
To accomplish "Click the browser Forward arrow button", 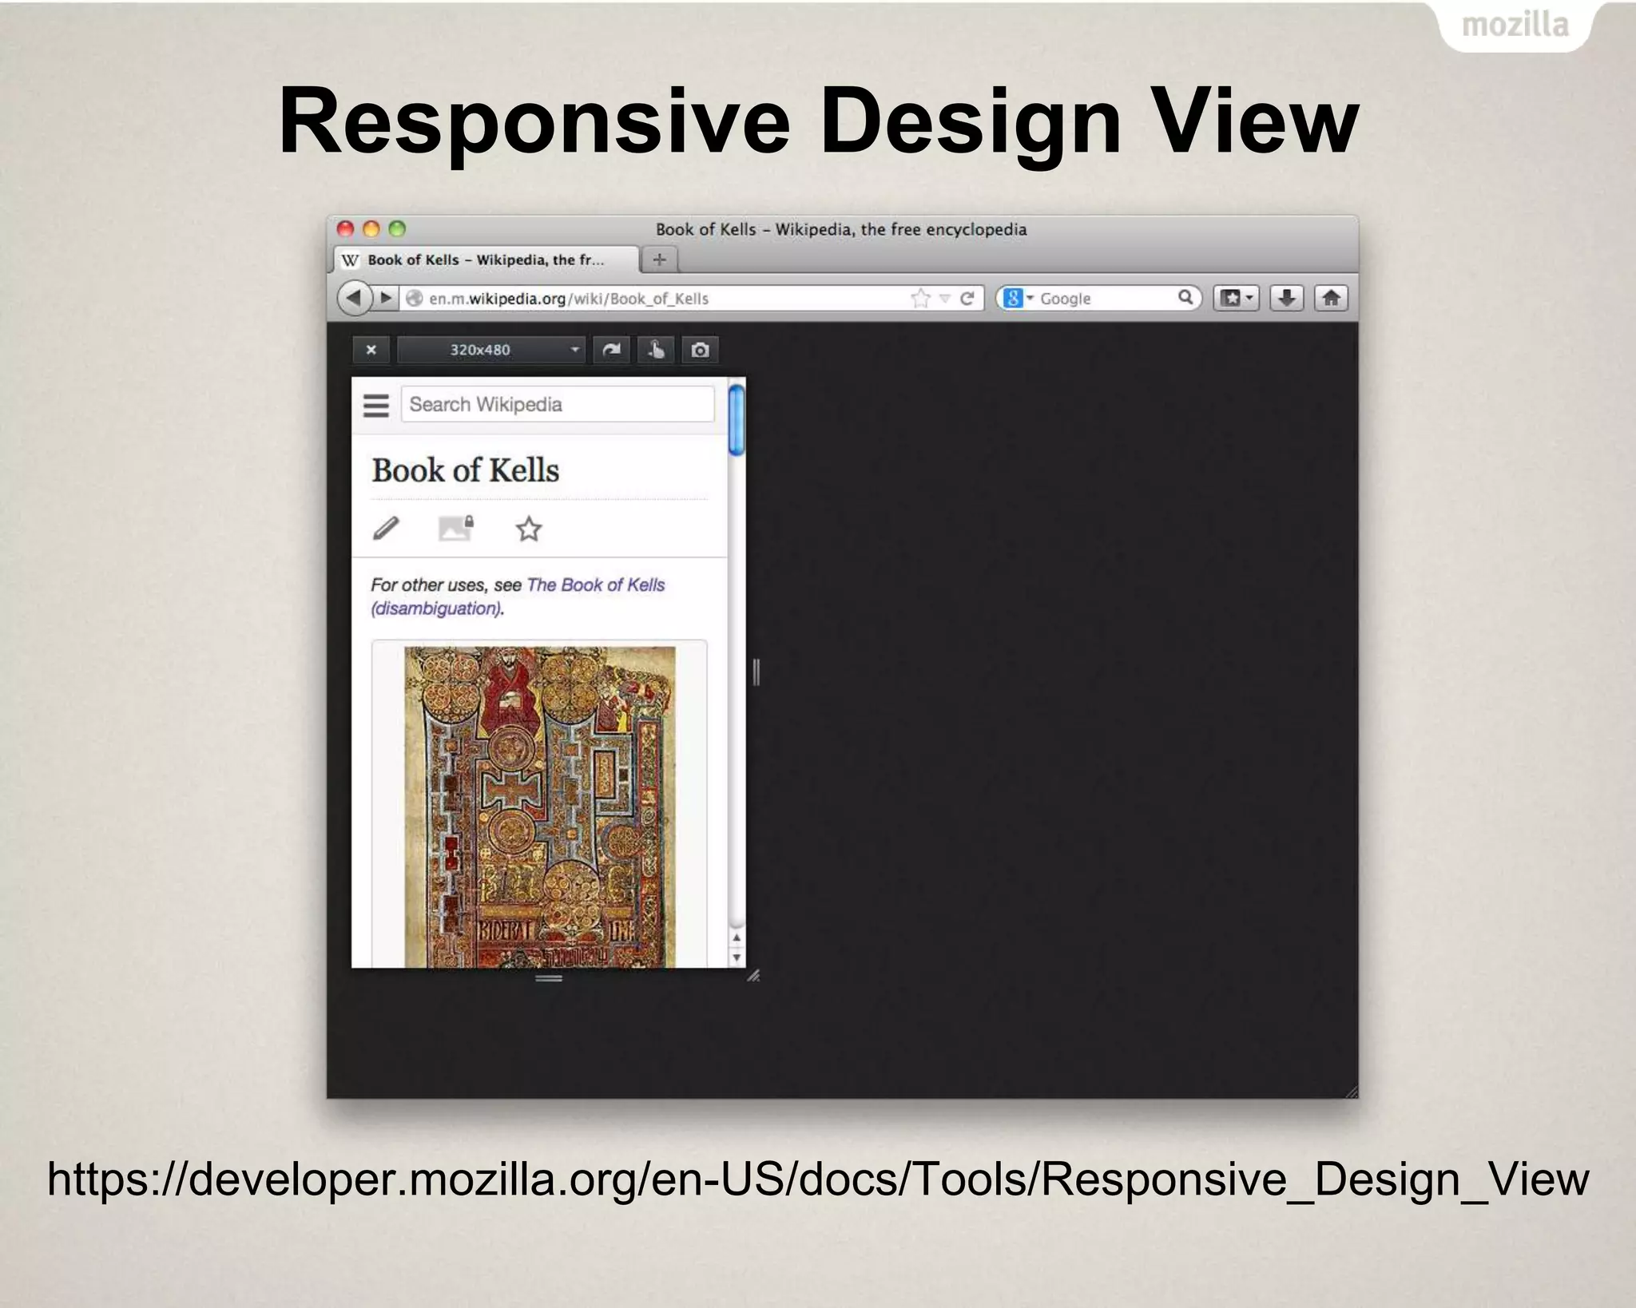I will click(386, 298).
